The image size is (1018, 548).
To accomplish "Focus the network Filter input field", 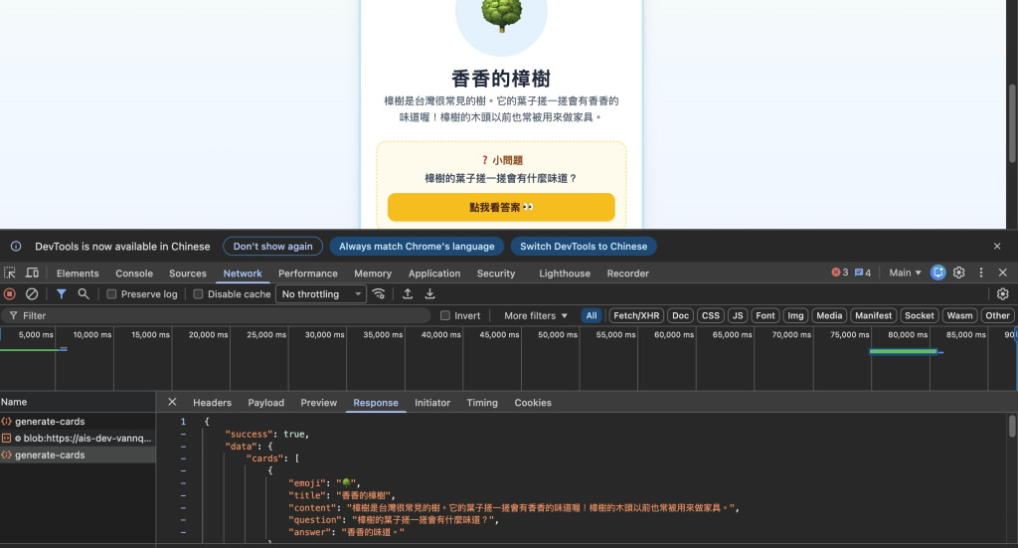I will point(216,315).
